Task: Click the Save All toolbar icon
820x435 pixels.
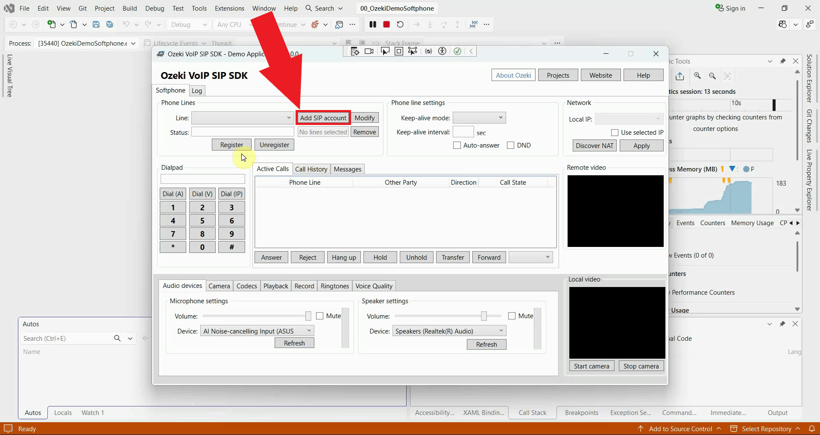Action: [110, 25]
